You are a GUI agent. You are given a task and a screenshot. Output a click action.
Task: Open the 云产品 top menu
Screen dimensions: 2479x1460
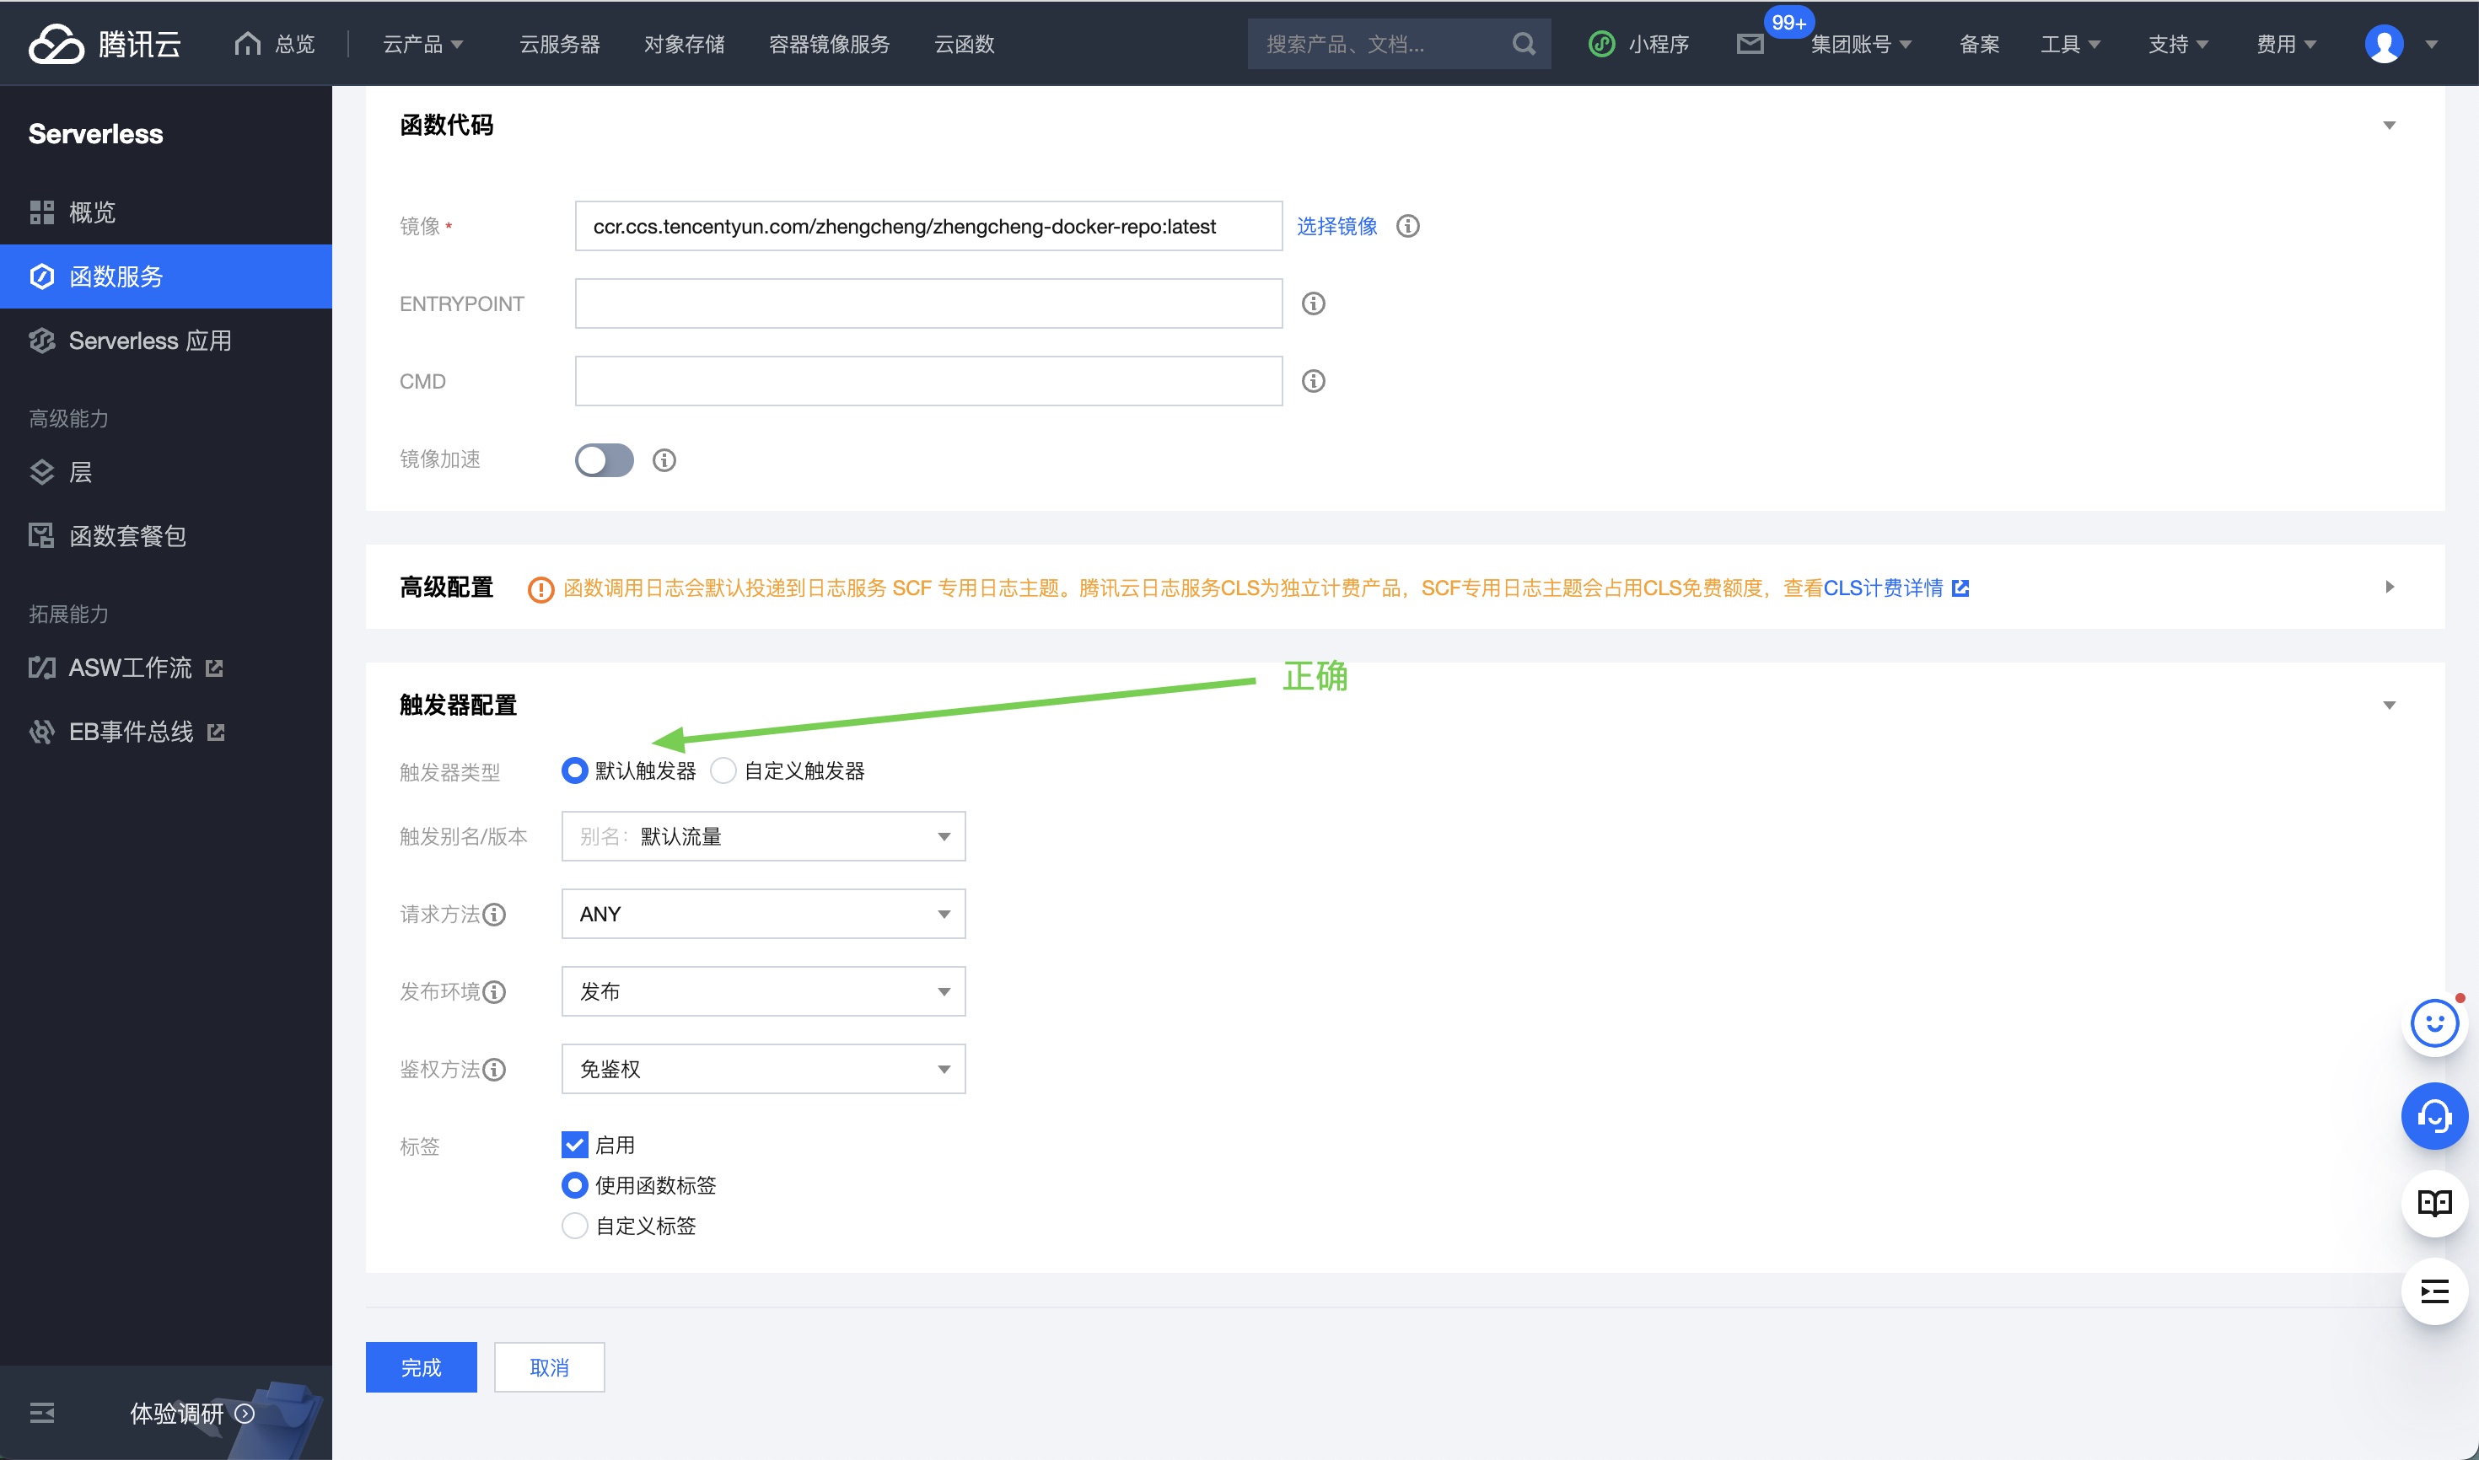422,45
